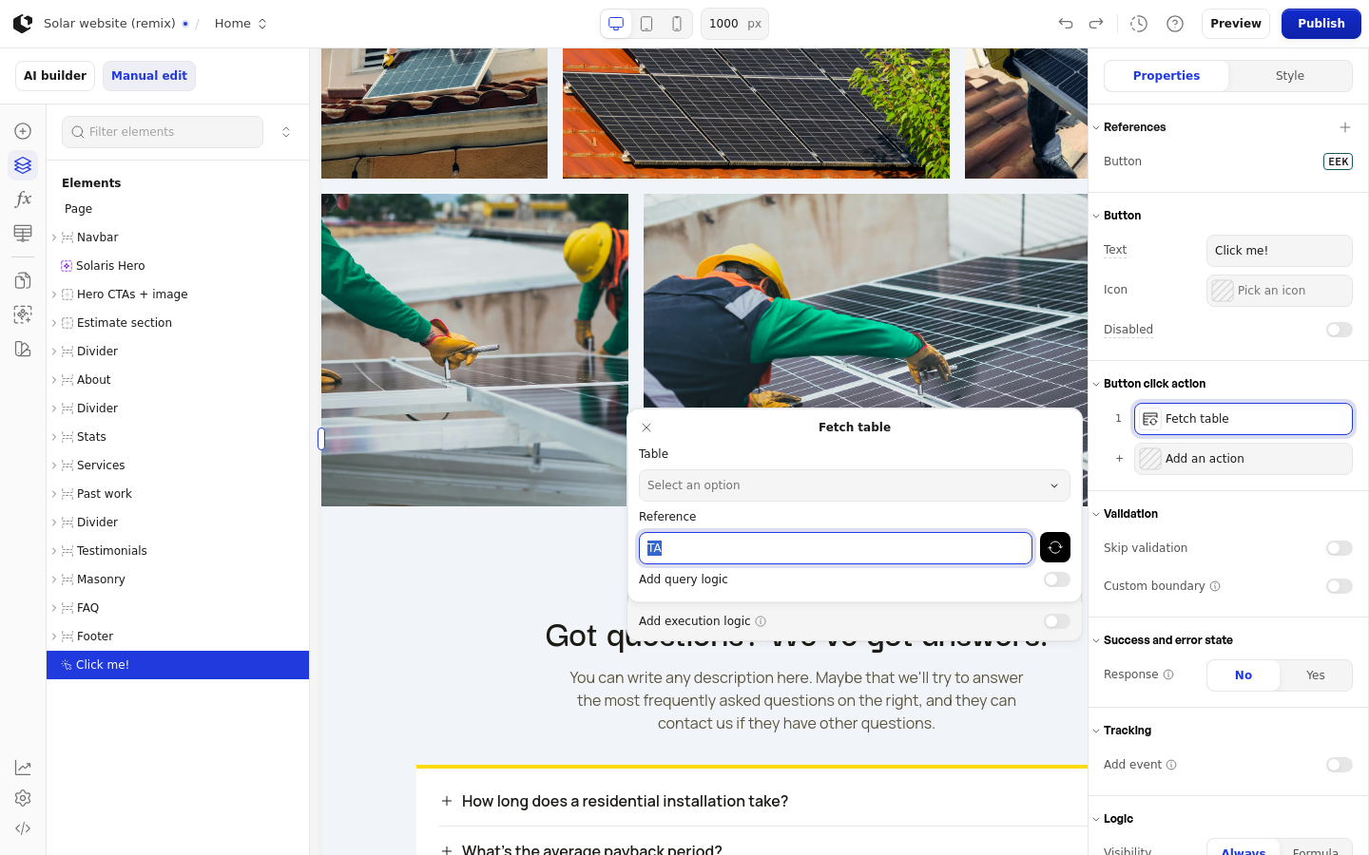Switch to AI builder mode
The height and width of the screenshot is (855, 1369).
[55, 76]
